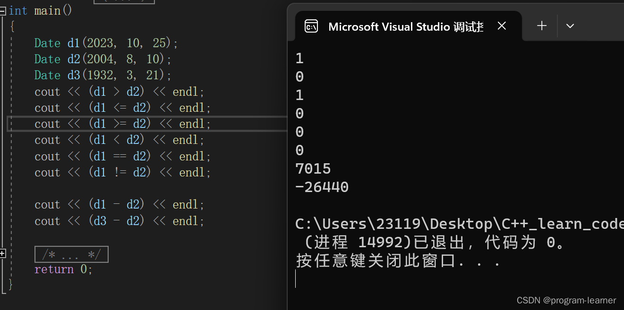Click the 'return 0;' statement

(x=63, y=269)
